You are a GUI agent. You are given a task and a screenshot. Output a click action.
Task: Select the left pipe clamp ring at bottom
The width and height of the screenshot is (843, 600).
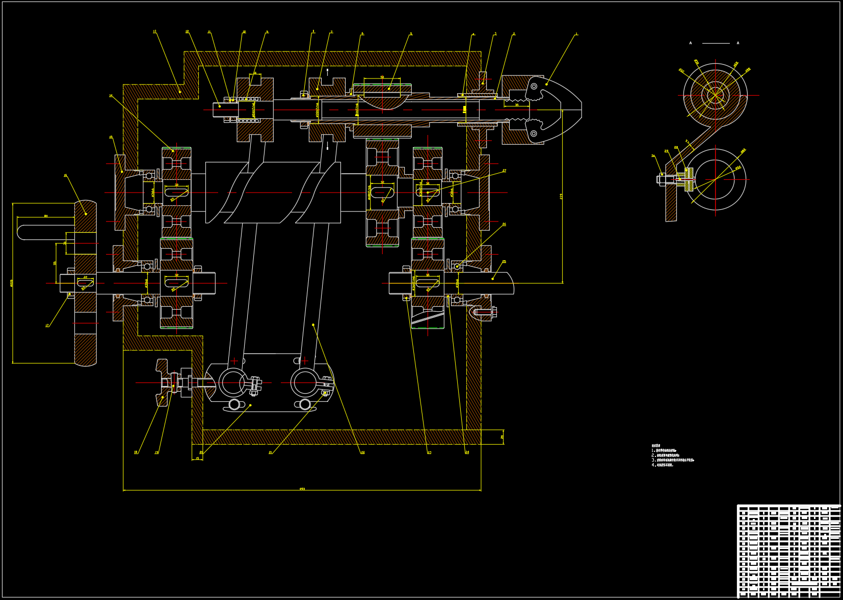click(x=233, y=383)
